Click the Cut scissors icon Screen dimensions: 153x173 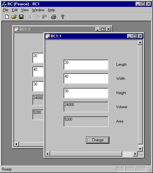31,17
